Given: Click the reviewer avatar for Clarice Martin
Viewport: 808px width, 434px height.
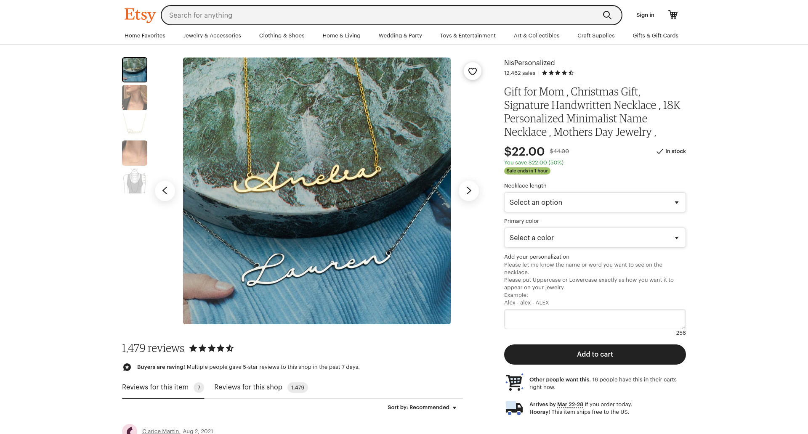Looking at the screenshot, I should click(x=130, y=429).
